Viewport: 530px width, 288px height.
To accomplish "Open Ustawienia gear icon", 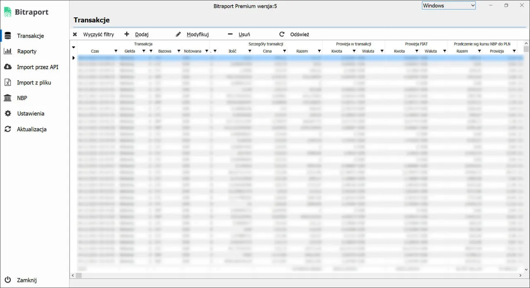I will pos(8,114).
